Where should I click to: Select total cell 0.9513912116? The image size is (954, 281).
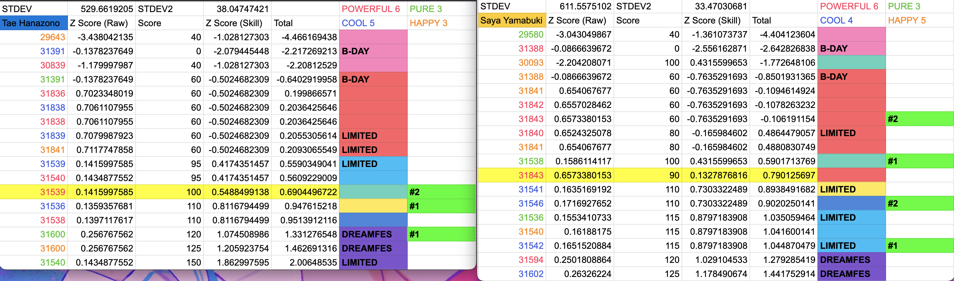pyautogui.click(x=305, y=220)
